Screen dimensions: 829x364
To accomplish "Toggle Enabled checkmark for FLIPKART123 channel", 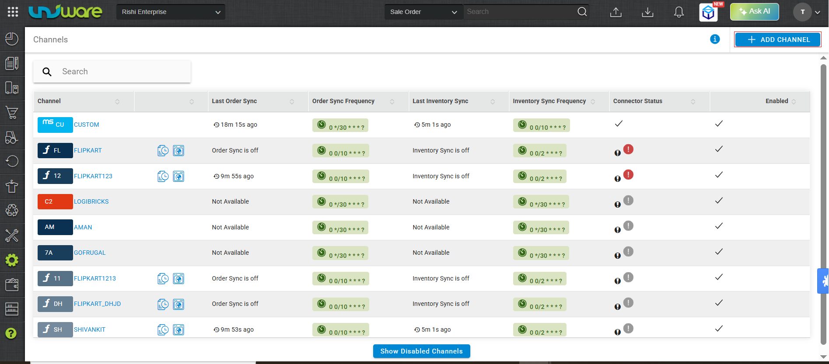I will 719,175.
